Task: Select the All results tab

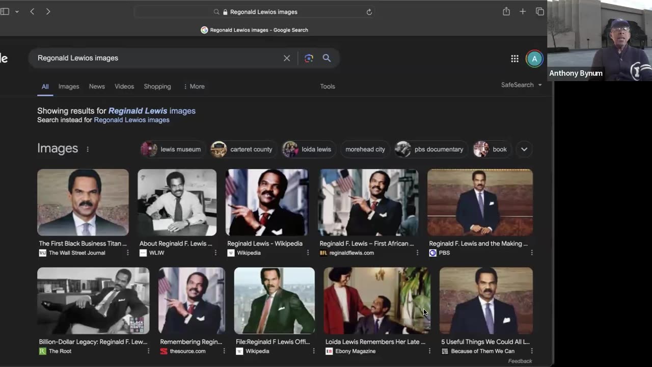Action: pyautogui.click(x=45, y=87)
